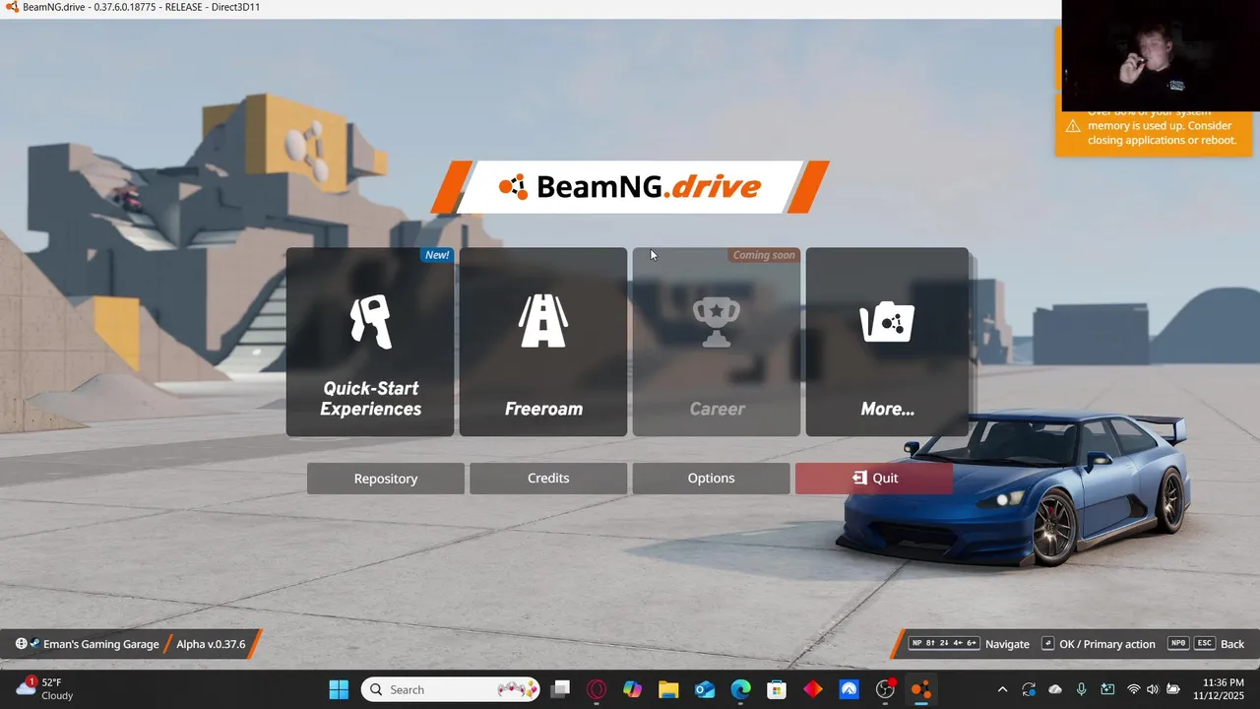The image size is (1260, 709).
Task: Open the Options menu
Action: 711,479
